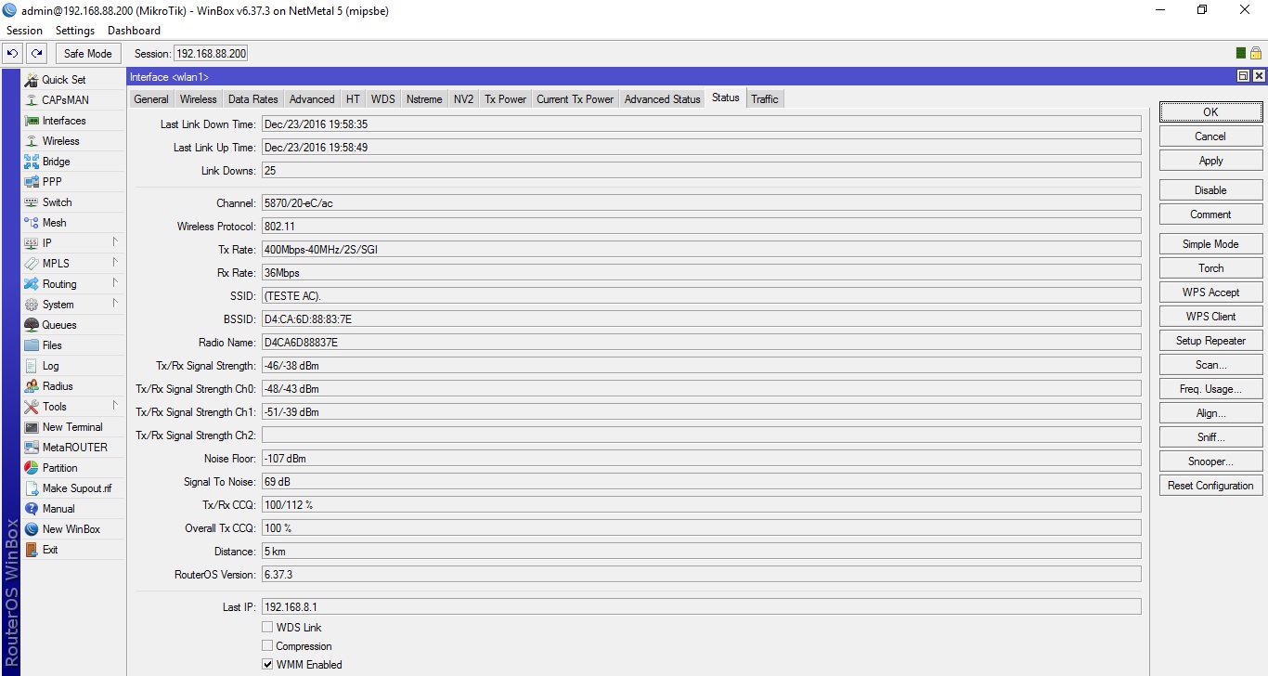The height and width of the screenshot is (676, 1268).
Task: Click the Exit icon in sidebar
Action: coord(32,550)
